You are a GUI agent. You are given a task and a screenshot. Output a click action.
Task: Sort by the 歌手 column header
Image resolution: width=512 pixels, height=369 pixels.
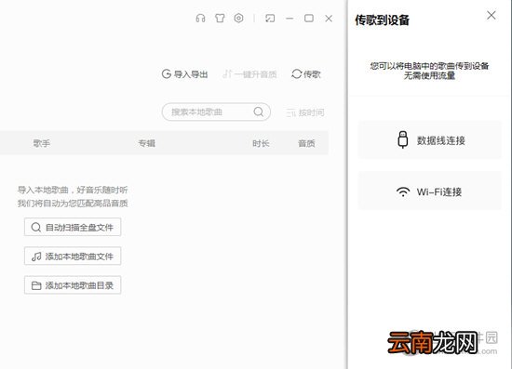[42, 143]
